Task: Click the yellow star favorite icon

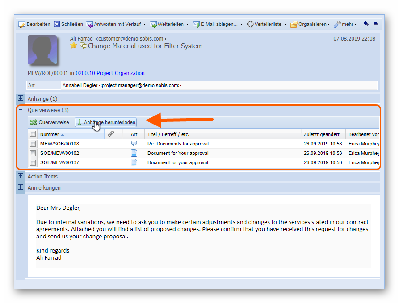Action: coord(74,46)
